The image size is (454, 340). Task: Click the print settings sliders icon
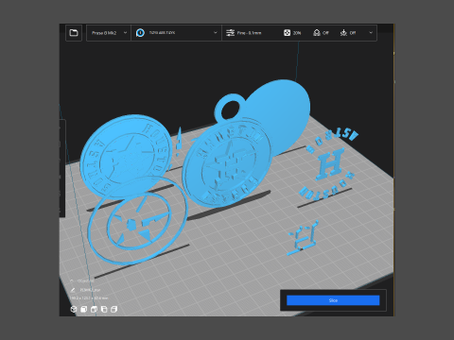pyautogui.click(x=230, y=33)
